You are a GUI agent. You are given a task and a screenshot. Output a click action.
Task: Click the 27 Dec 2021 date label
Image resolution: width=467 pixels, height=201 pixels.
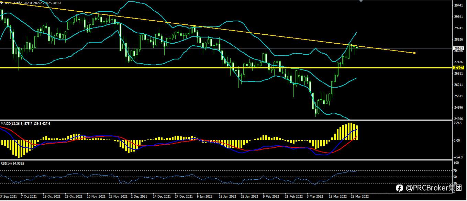tap(184, 197)
